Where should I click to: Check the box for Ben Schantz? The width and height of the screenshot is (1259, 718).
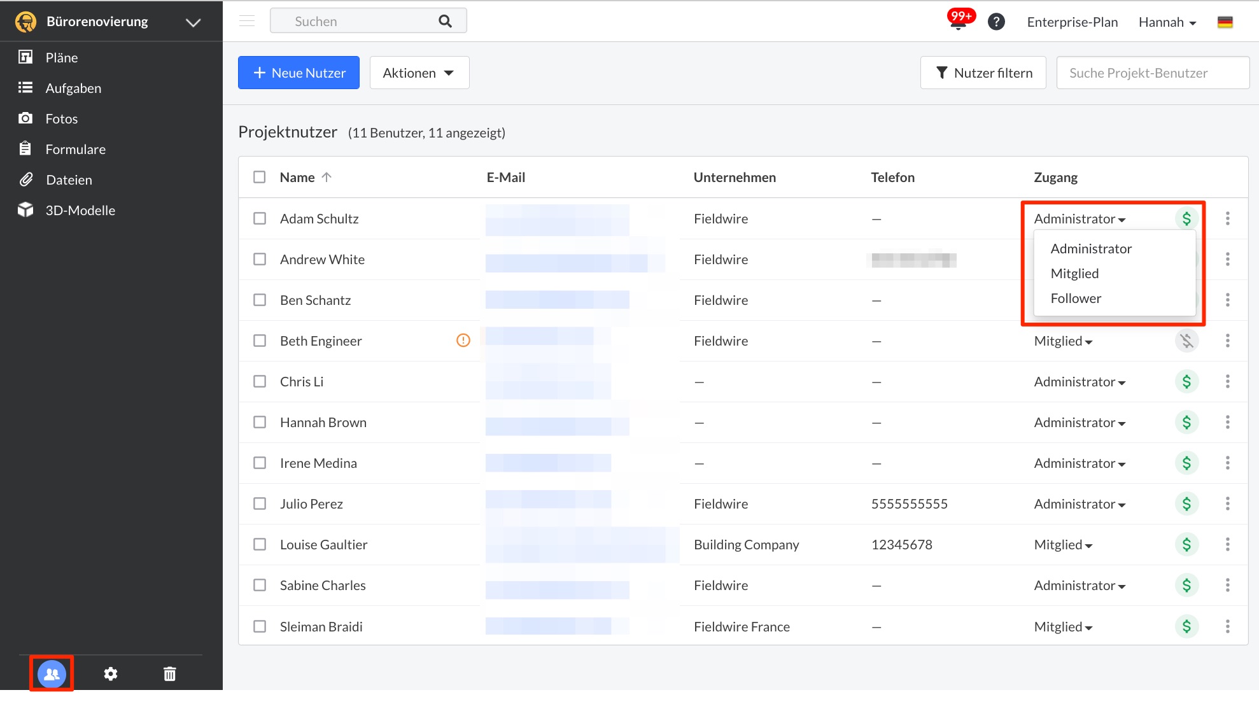(259, 300)
